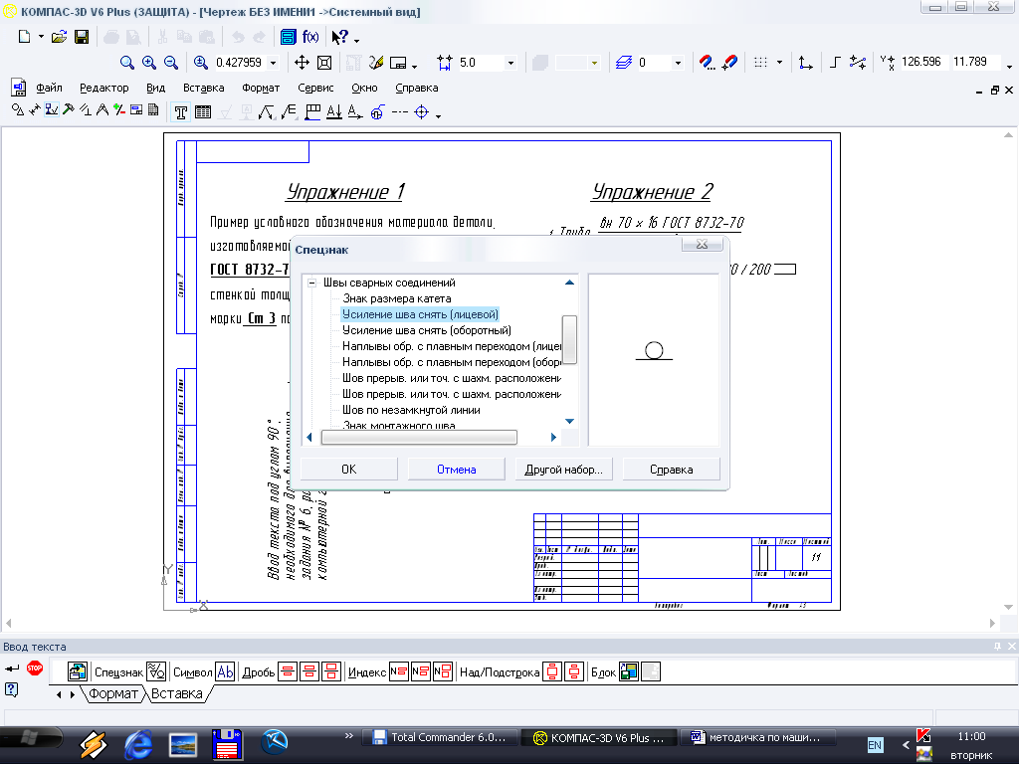Click the show-all fit view icon

[x=324, y=63]
